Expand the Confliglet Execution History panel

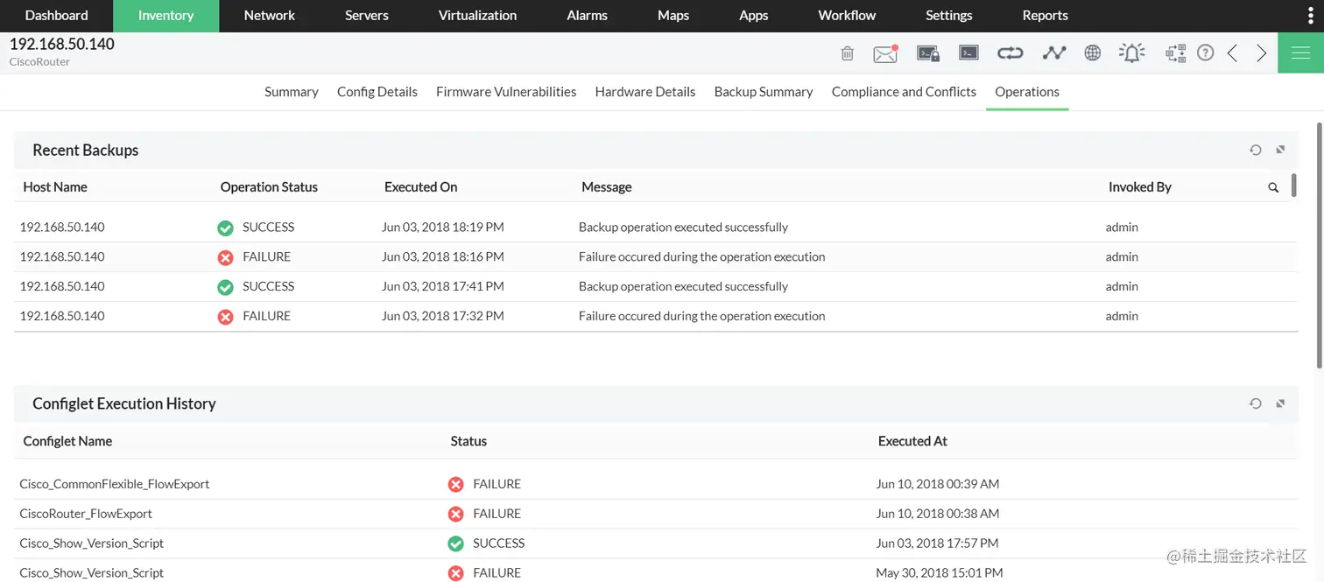[x=1279, y=403]
